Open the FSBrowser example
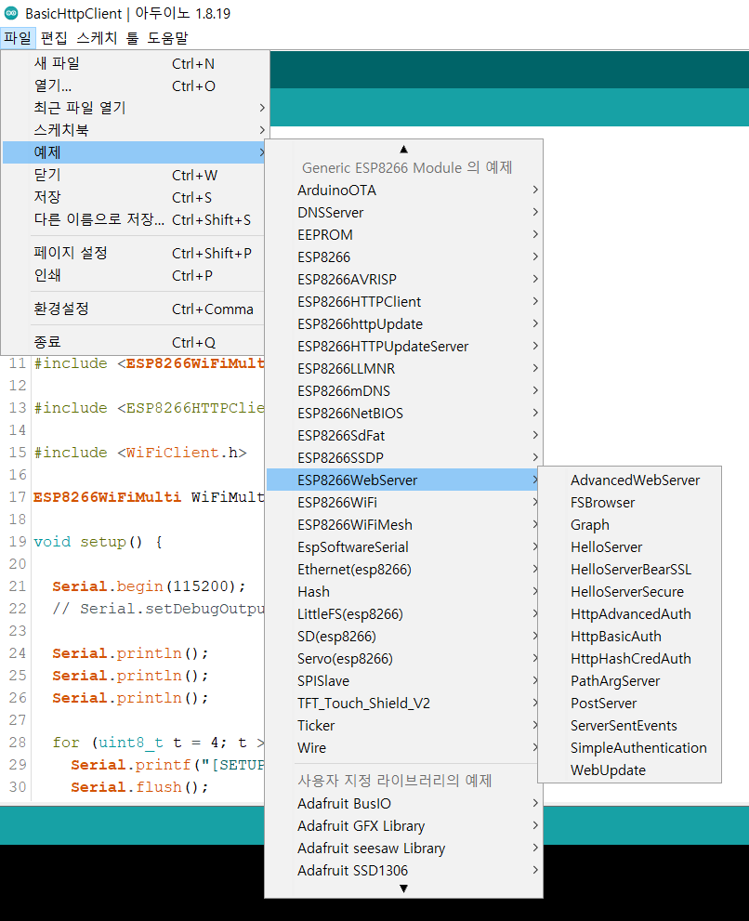This screenshot has height=921, width=749. click(630, 503)
